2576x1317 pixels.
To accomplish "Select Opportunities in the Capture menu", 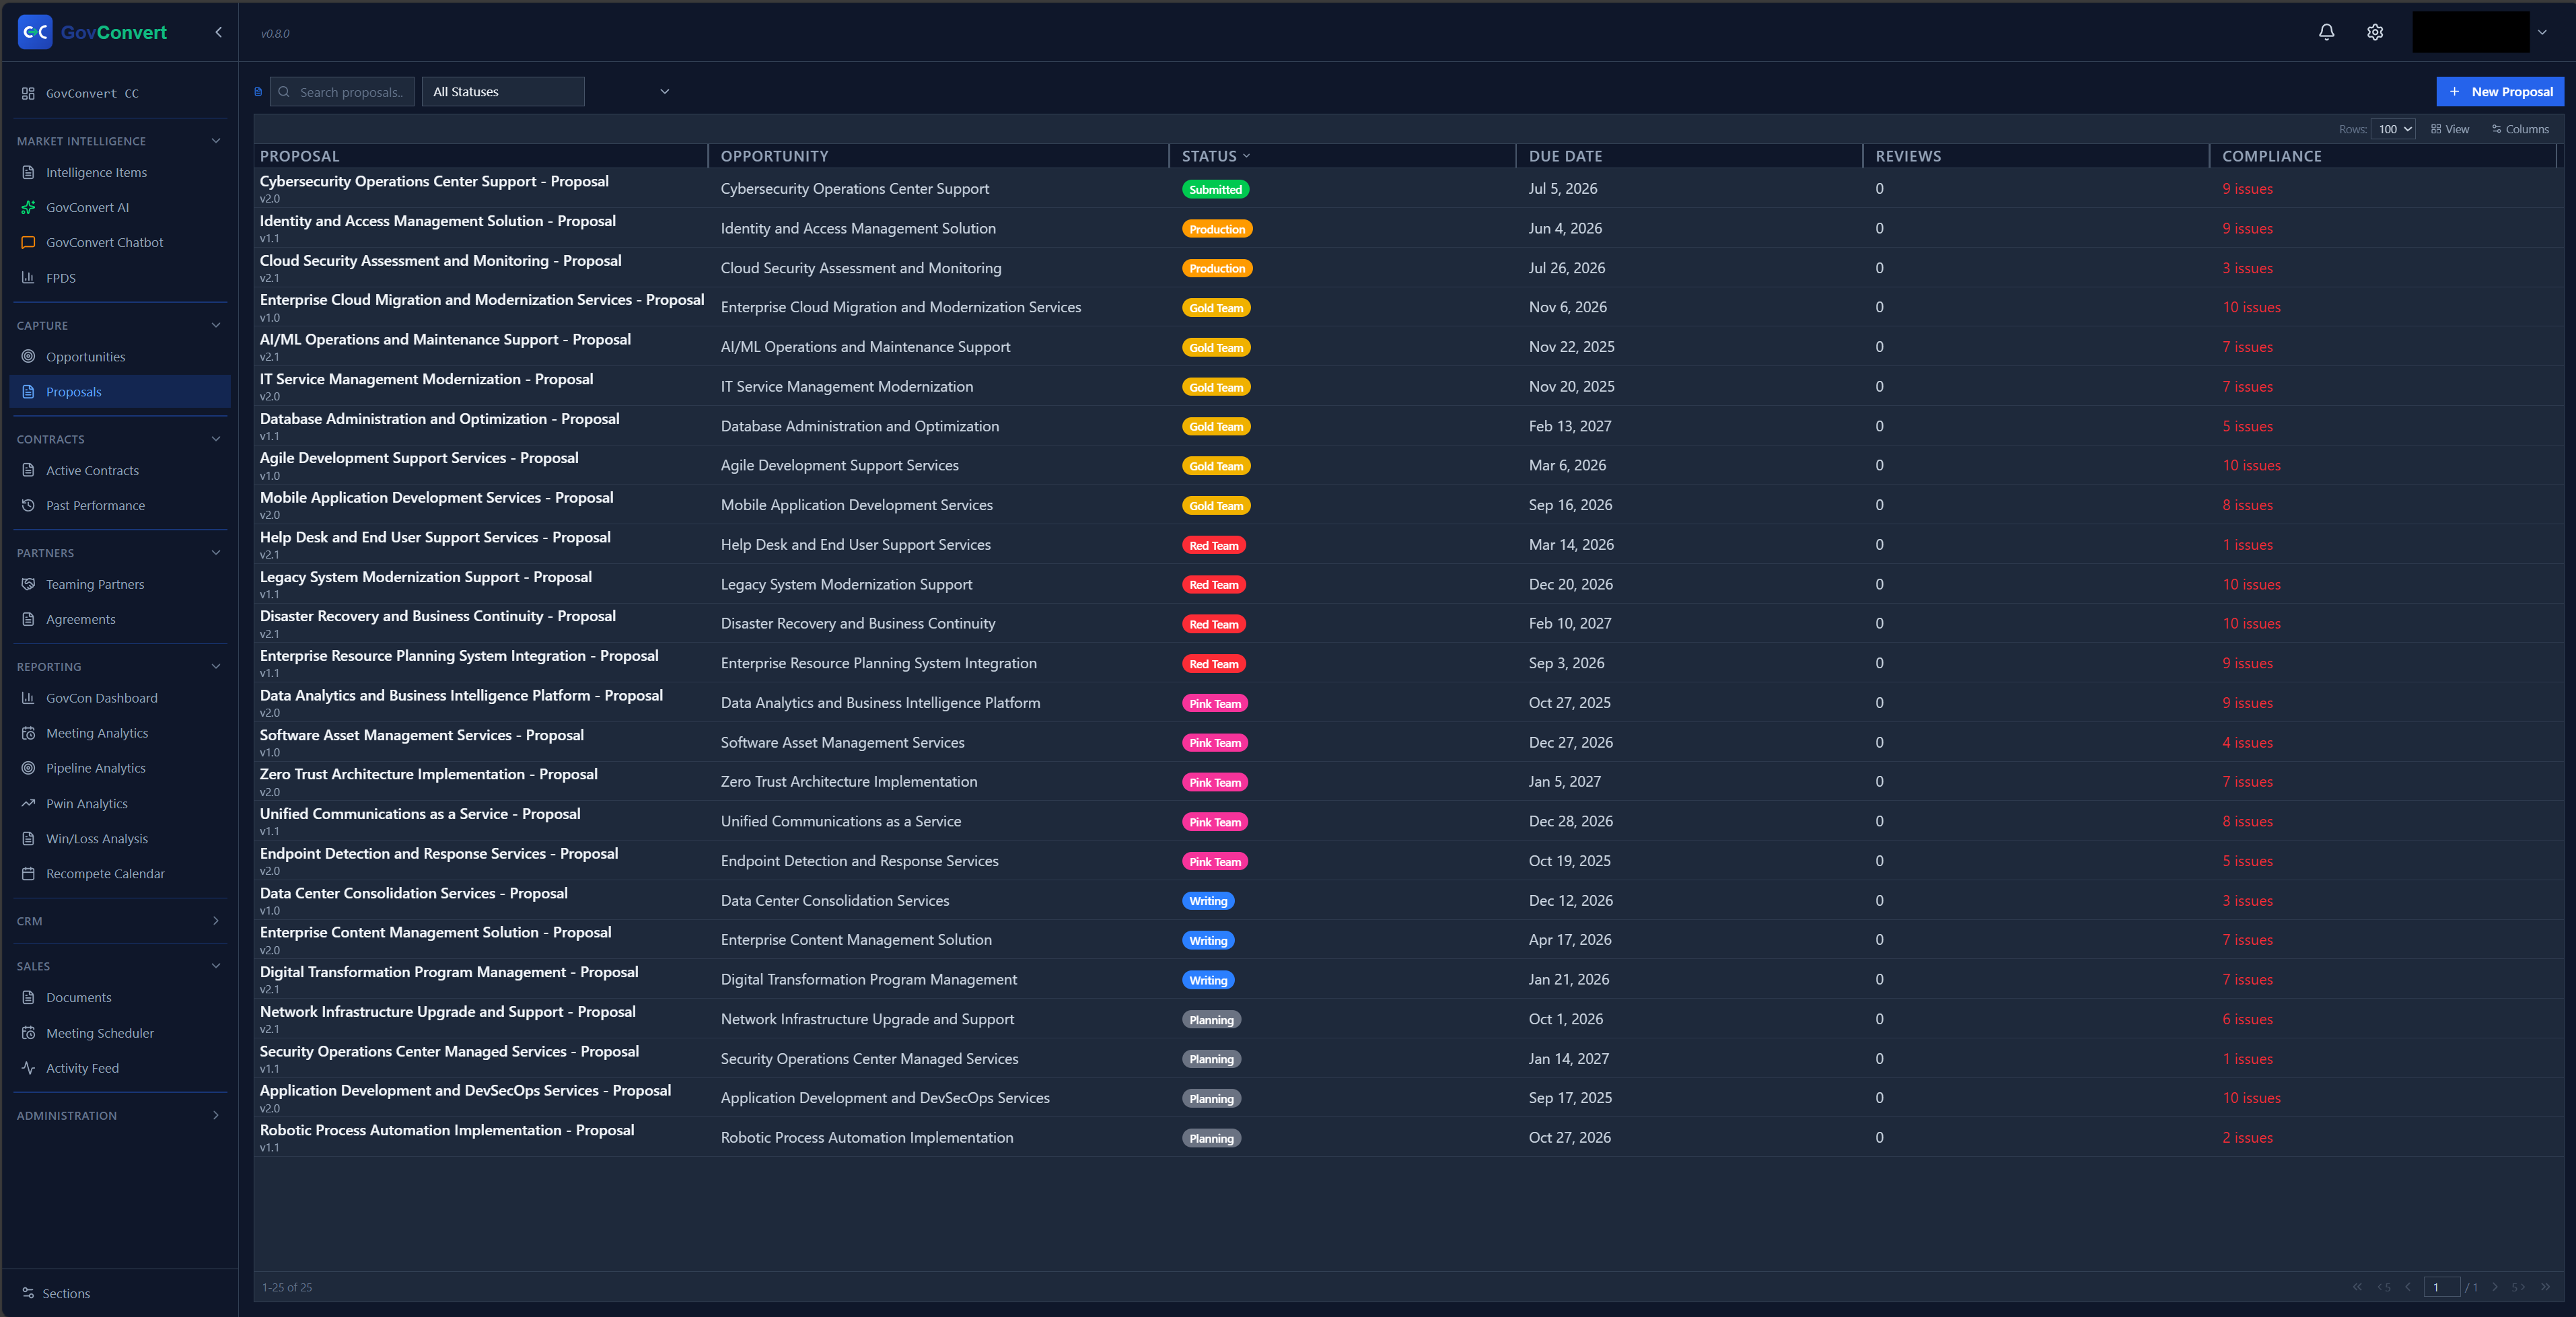I will pyautogui.click(x=86, y=356).
